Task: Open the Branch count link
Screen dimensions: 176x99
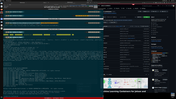Action: point(109,17)
